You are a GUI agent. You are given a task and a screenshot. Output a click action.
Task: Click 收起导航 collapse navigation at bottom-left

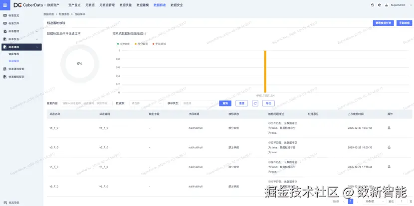[x=11, y=203]
